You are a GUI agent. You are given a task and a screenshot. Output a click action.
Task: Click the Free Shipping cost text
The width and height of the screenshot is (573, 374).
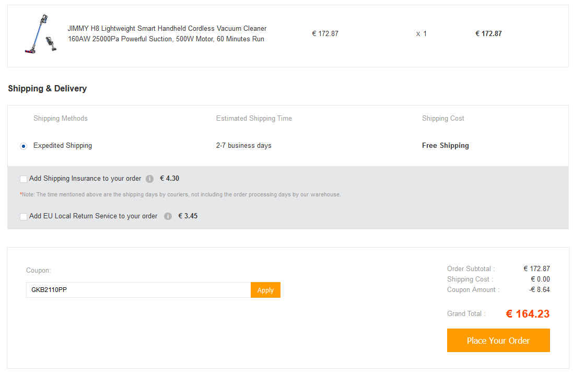click(x=445, y=146)
